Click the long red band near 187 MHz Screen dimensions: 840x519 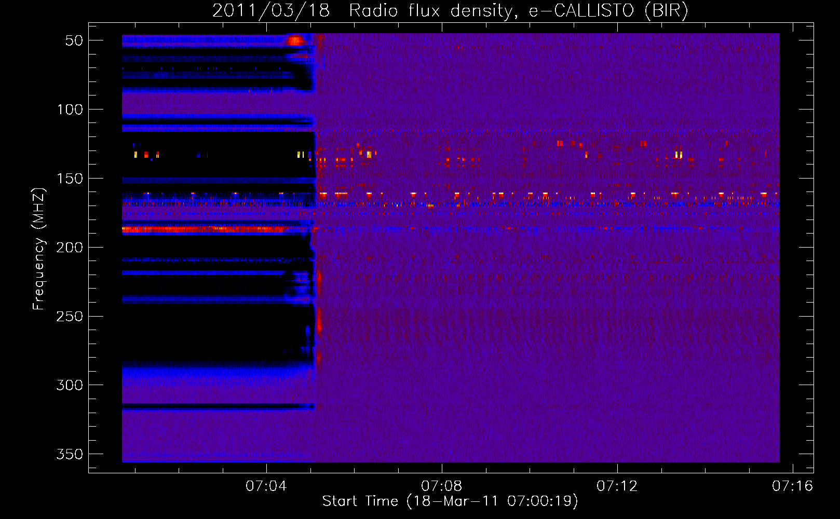tap(204, 229)
